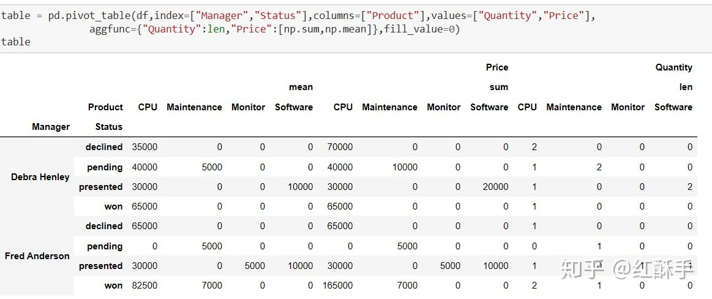Image resolution: width=712 pixels, height=299 pixels.
Task: Click into the pd.pivot_table code cell
Action: 356,29
